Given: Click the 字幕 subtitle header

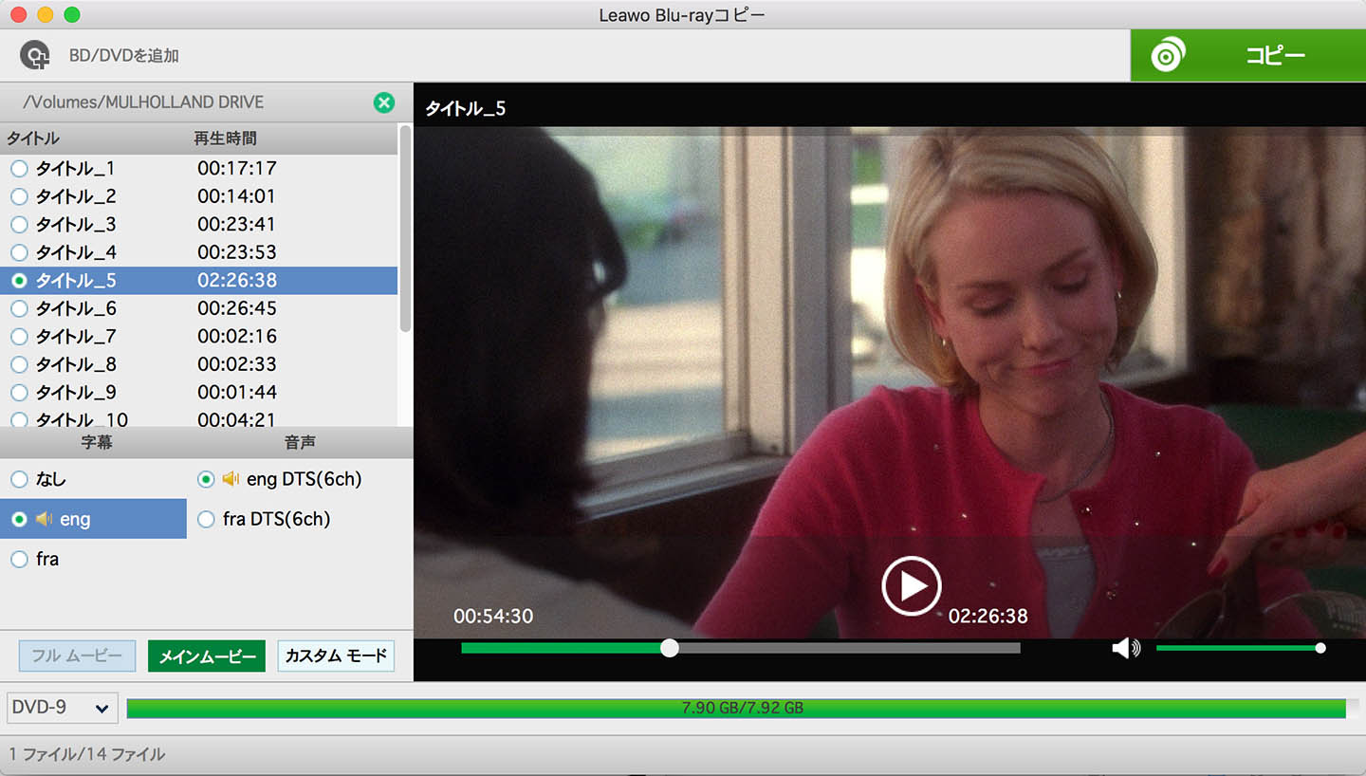Looking at the screenshot, I should pos(97,442).
